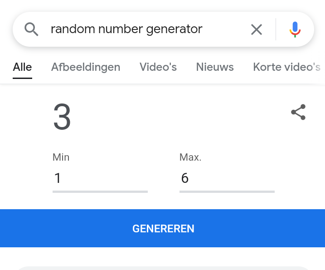This screenshot has width=325, height=270.
Task: Go to the Nieuws tab
Action: pyautogui.click(x=215, y=67)
